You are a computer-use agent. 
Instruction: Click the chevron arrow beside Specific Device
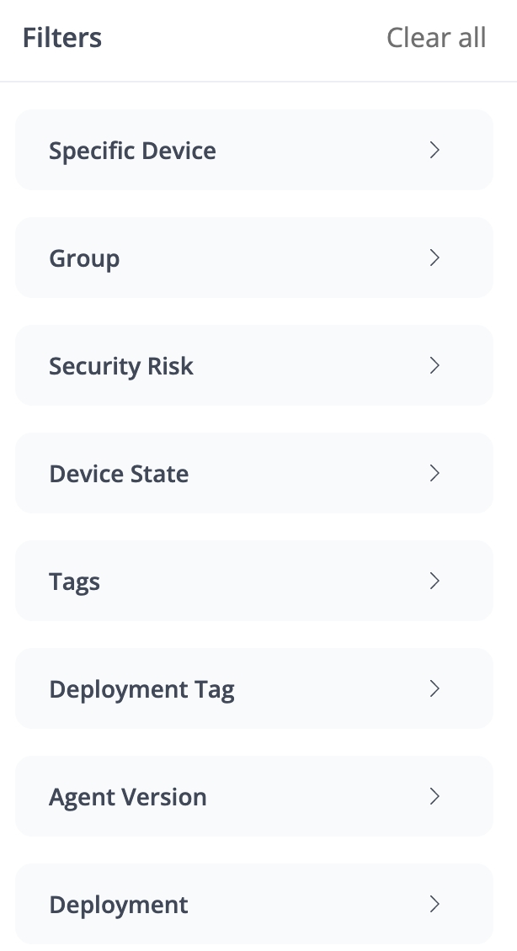click(x=434, y=150)
